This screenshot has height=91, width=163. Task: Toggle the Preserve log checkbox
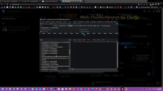(x=51, y=24)
